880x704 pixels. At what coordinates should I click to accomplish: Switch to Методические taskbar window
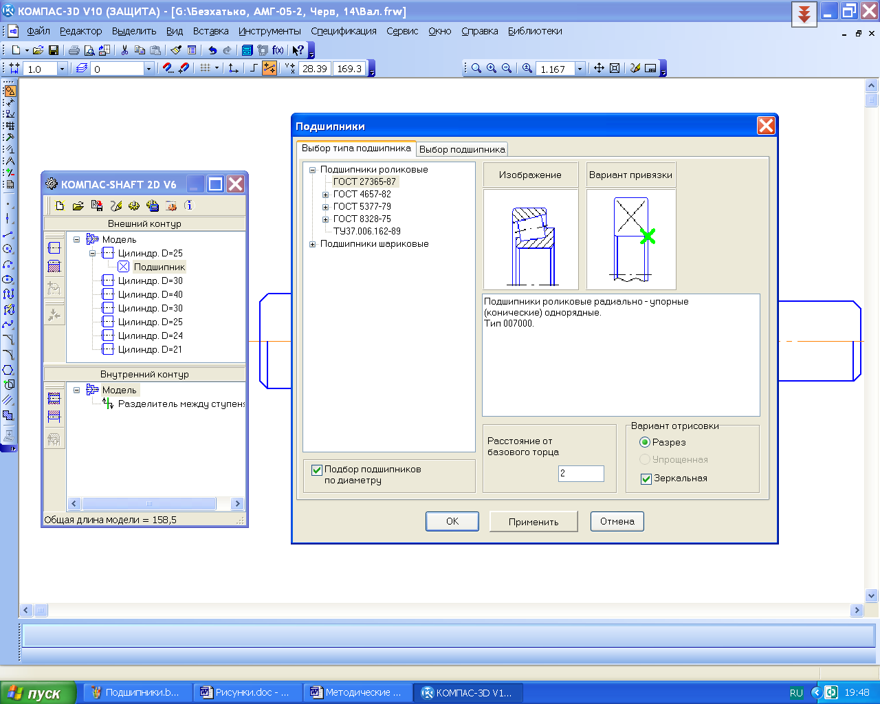coord(357,693)
